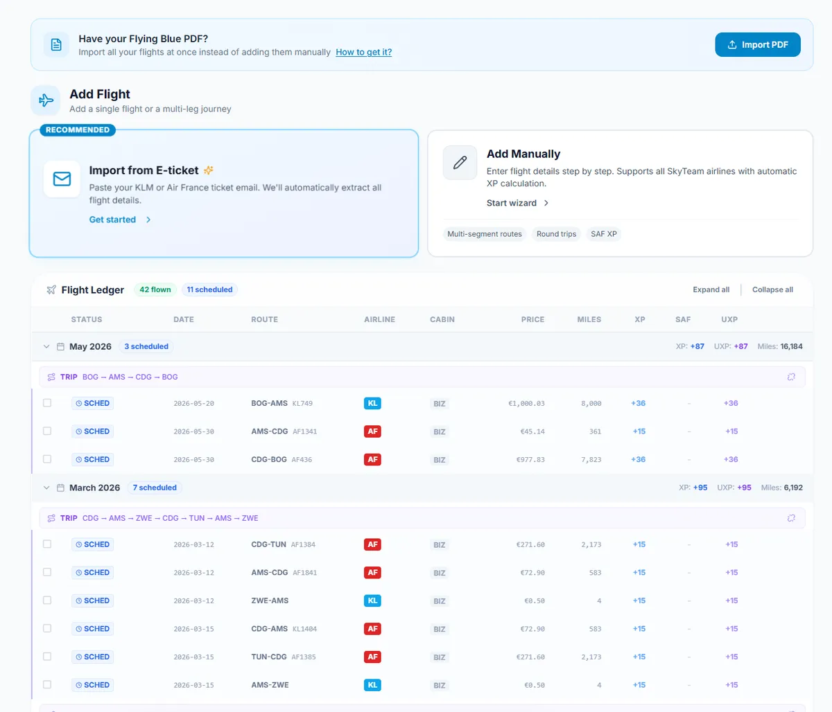Collapse the March 2026 group
The height and width of the screenshot is (712, 832).
(46, 488)
